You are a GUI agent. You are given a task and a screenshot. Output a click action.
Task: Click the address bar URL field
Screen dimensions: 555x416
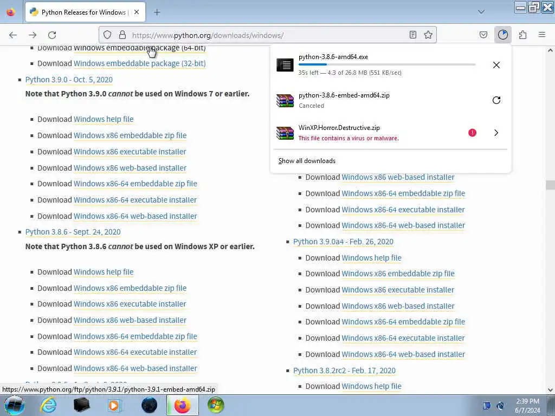[267, 35]
